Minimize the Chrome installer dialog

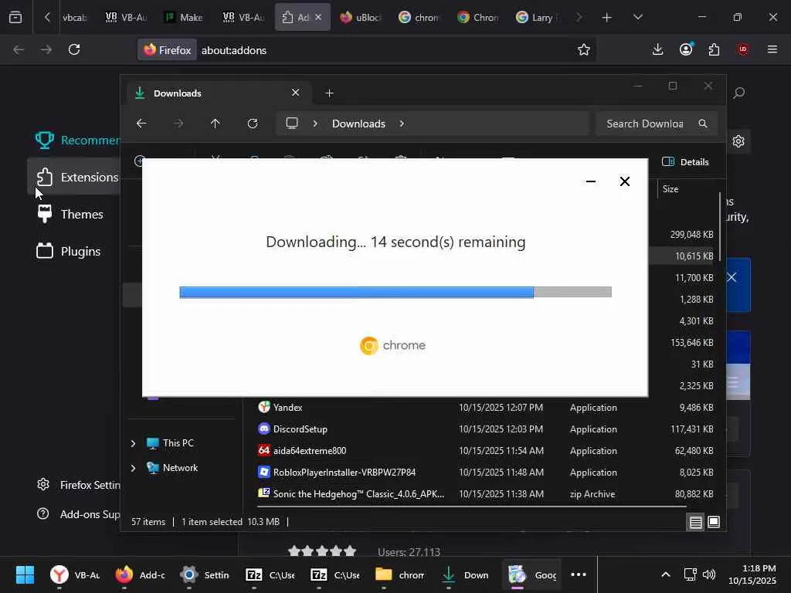click(x=591, y=181)
